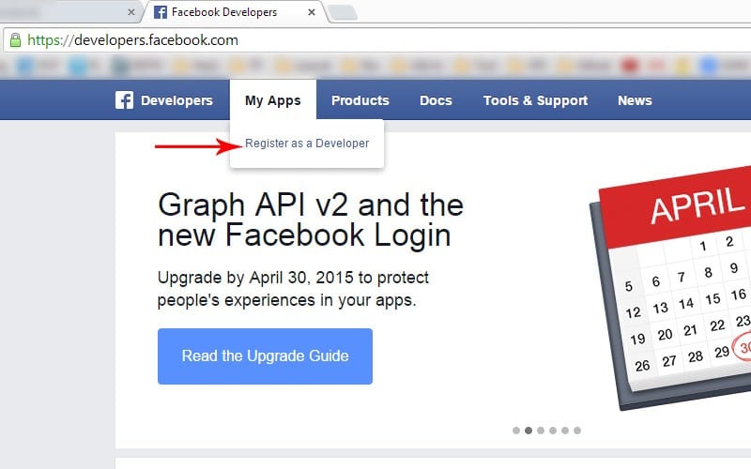Open the News section
751x469 pixels.
click(635, 100)
